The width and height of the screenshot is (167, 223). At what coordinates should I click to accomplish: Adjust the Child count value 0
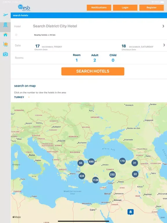[113, 60]
